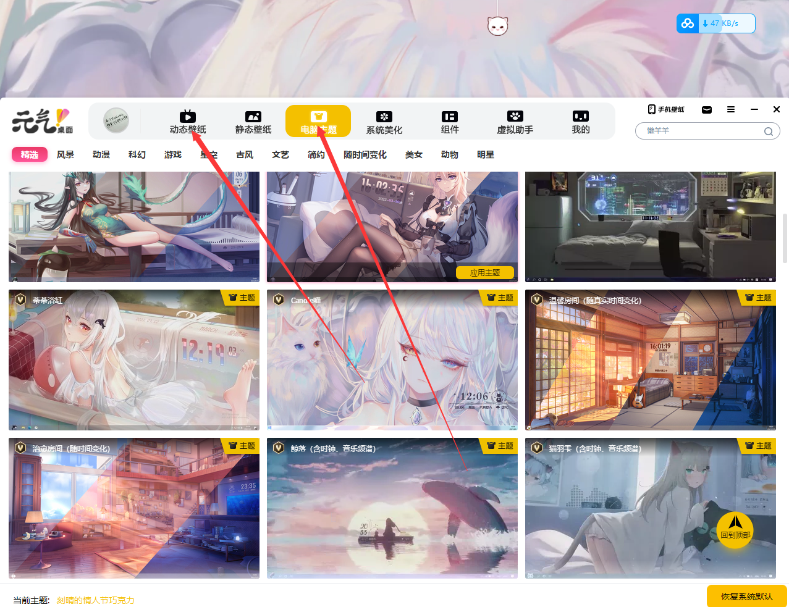Open the 动态壁纸 dynamic wallpaper section
This screenshot has height=607, width=789.
pyautogui.click(x=188, y=122)
